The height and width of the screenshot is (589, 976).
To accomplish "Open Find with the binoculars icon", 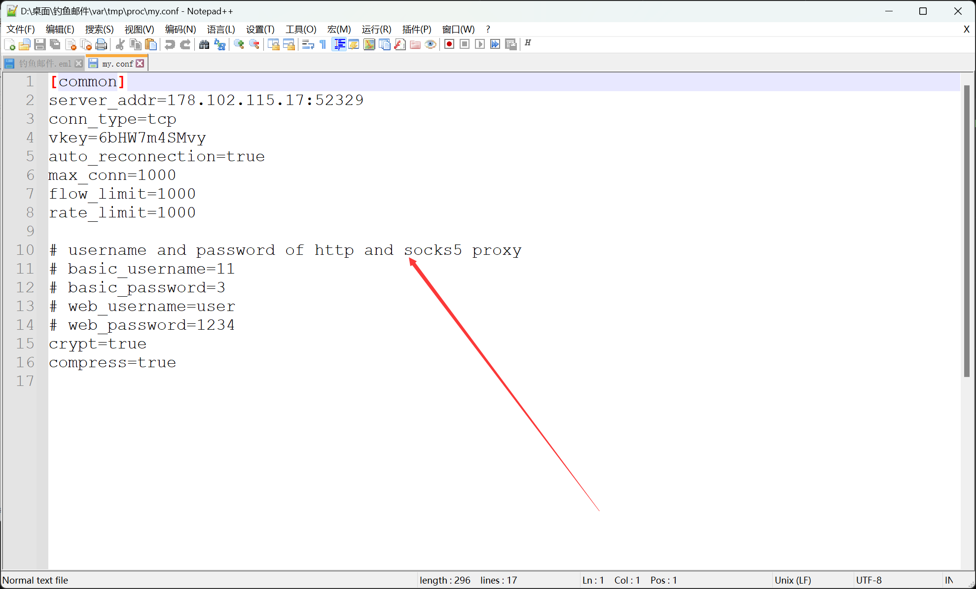I will pyautogui.click(x=204, y=44).
